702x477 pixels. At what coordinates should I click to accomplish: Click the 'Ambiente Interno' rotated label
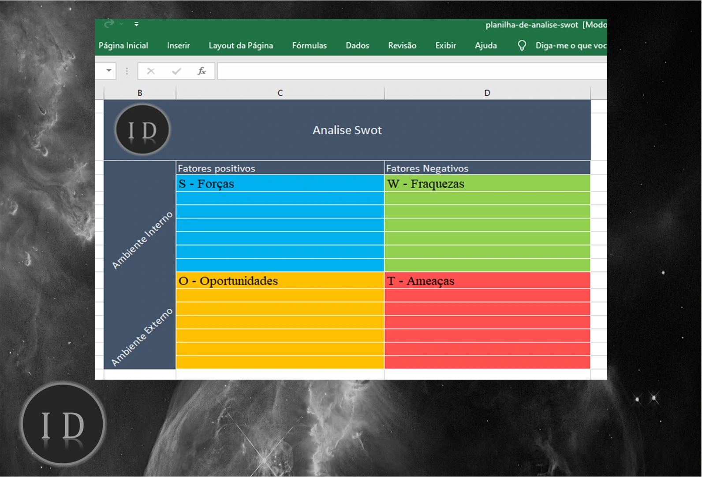[142, 240]
